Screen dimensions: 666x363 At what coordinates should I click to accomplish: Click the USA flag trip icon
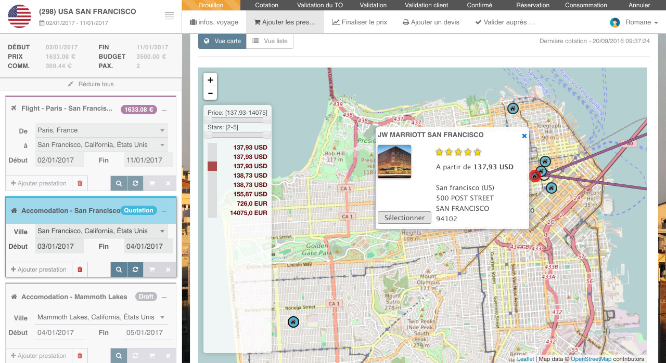pyautogui.click(x=20, y=17)
